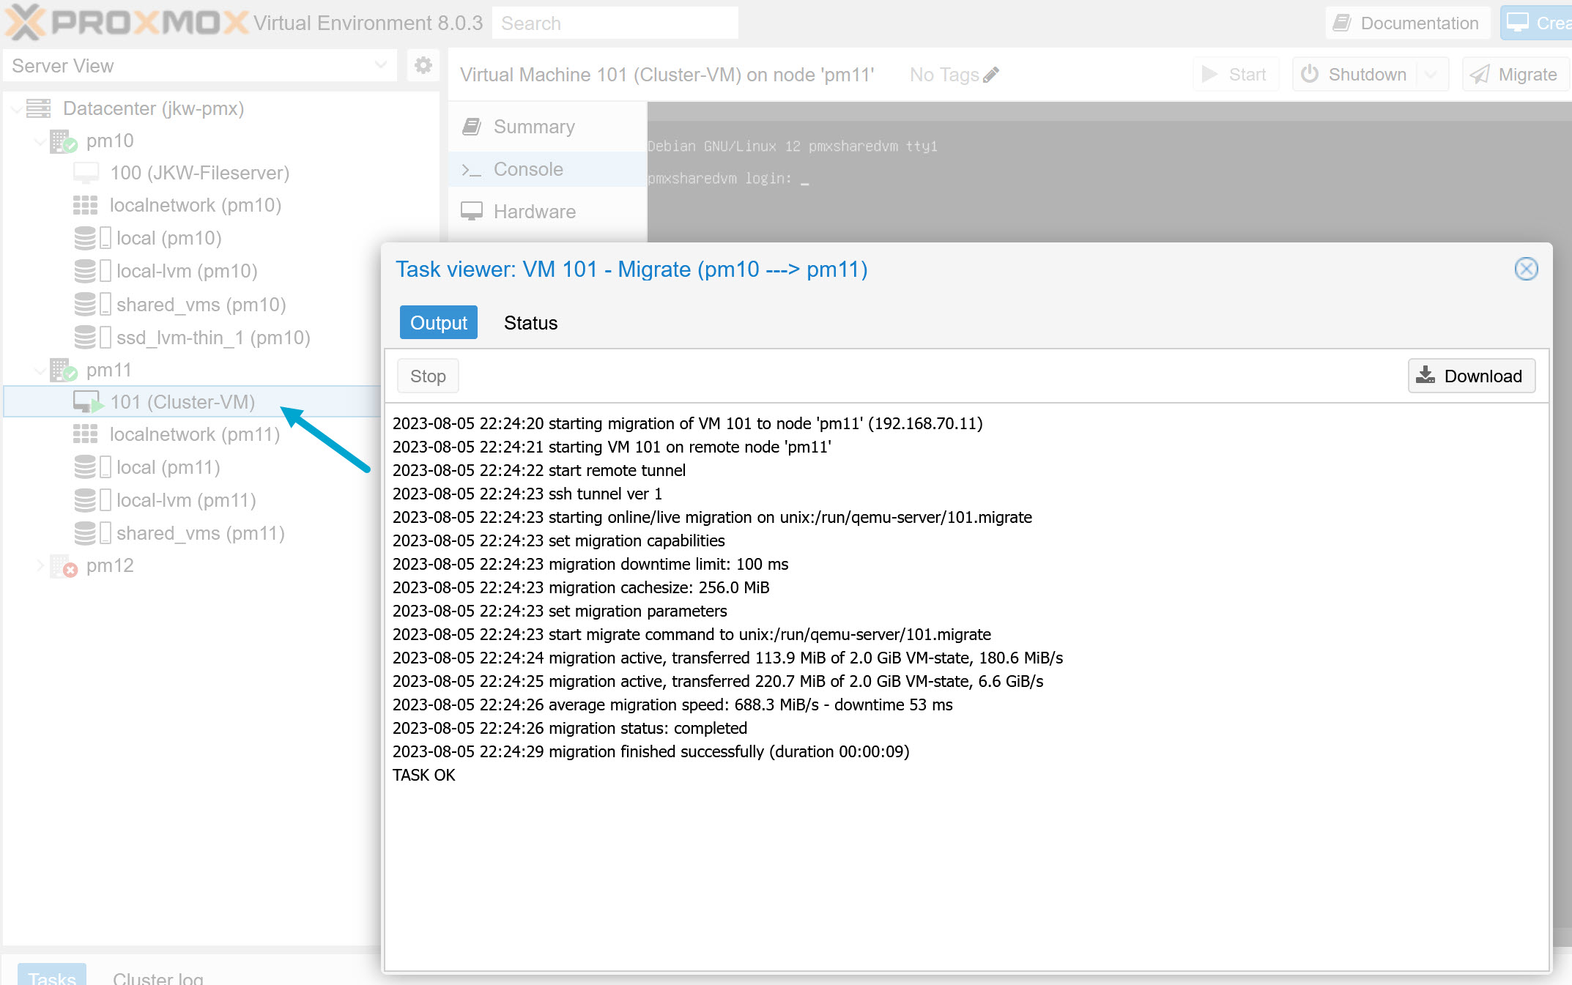Click the pm12 offline node icon
1572x985 pixels.
[x=63, y=566]
